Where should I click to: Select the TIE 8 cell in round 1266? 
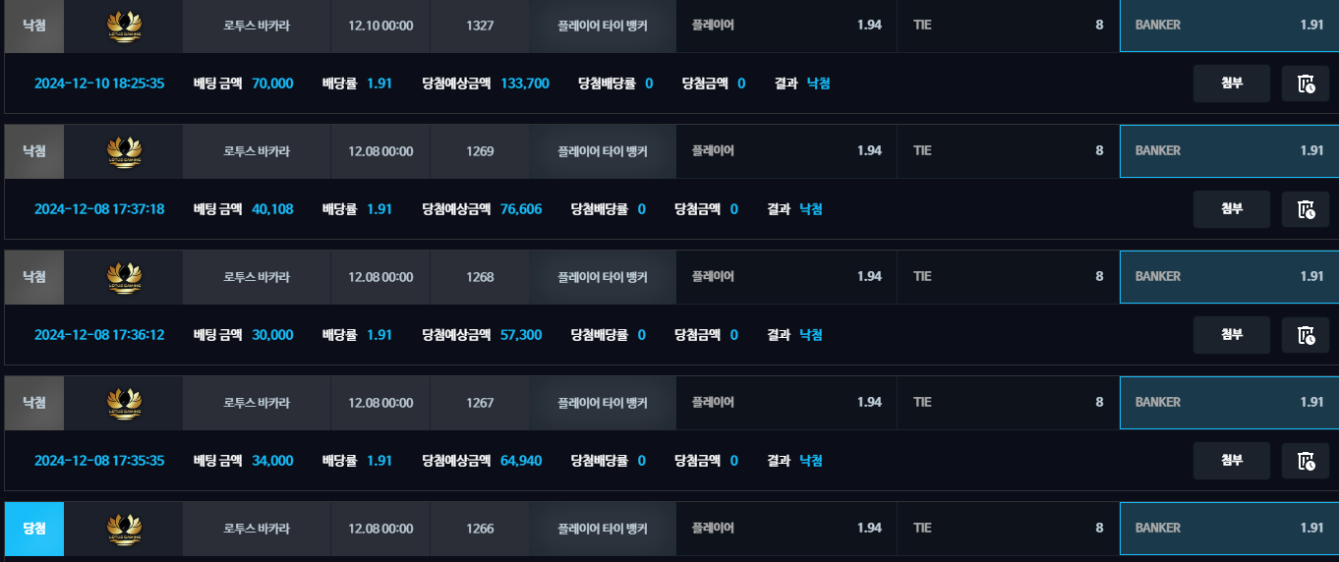[x=1007, y=529]
